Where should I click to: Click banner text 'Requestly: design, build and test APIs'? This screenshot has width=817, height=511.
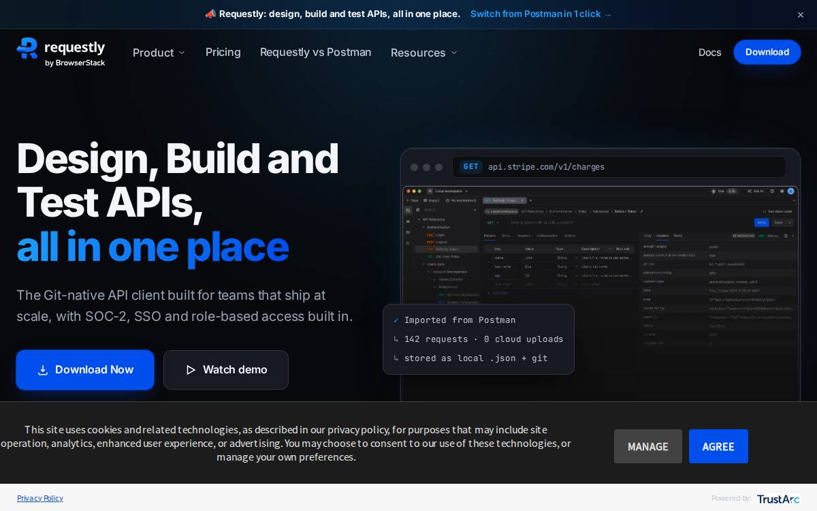[340, 14]
